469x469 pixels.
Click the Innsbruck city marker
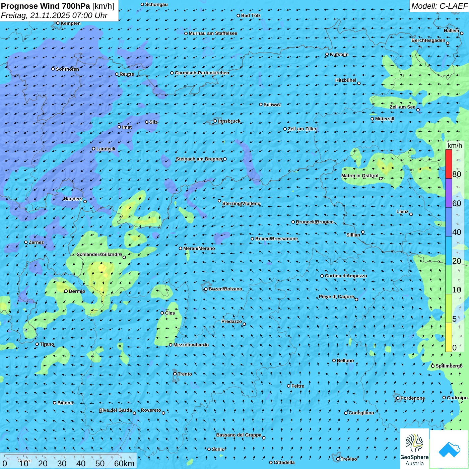[215, 121]
